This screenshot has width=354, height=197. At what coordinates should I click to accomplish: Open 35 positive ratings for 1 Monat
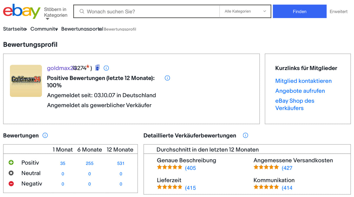[63, 163]
